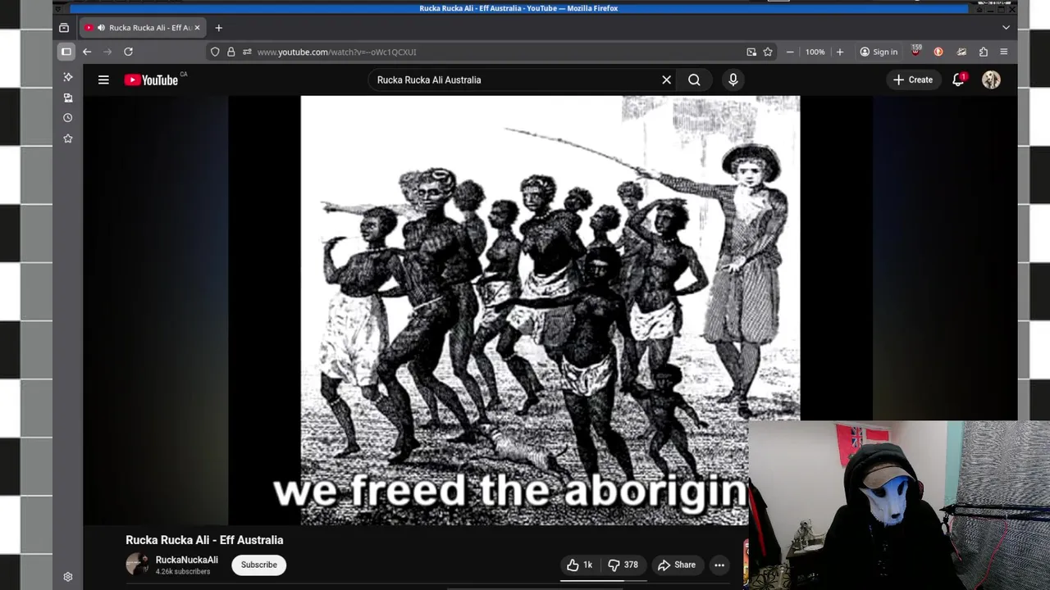Screen dimensions: 1050x590
Task: Open bookmarks star in sidebar
Action: click(68, 138)
